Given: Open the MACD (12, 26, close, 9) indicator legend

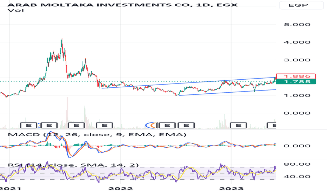Looking at the screenshot, I should pos(97,135).
